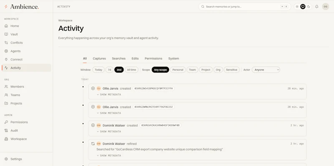Switch to system theme monitor icon
This screenshot has height=166, width=334.
pyautogui.click(x=303, y=7)
